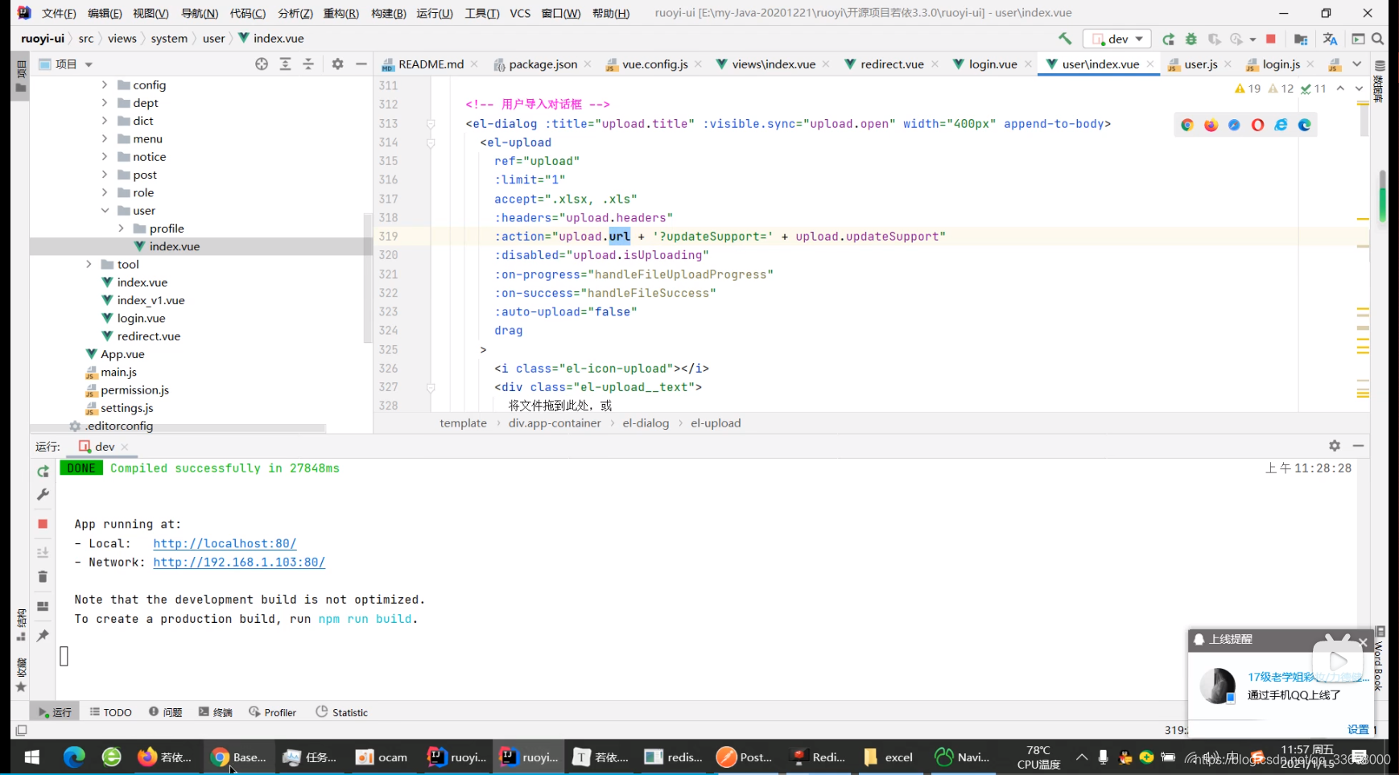The image size is (1399, 775).
Task: Click the views breadcrumb in the navigation bar
Action: click(x=122, y=39)
